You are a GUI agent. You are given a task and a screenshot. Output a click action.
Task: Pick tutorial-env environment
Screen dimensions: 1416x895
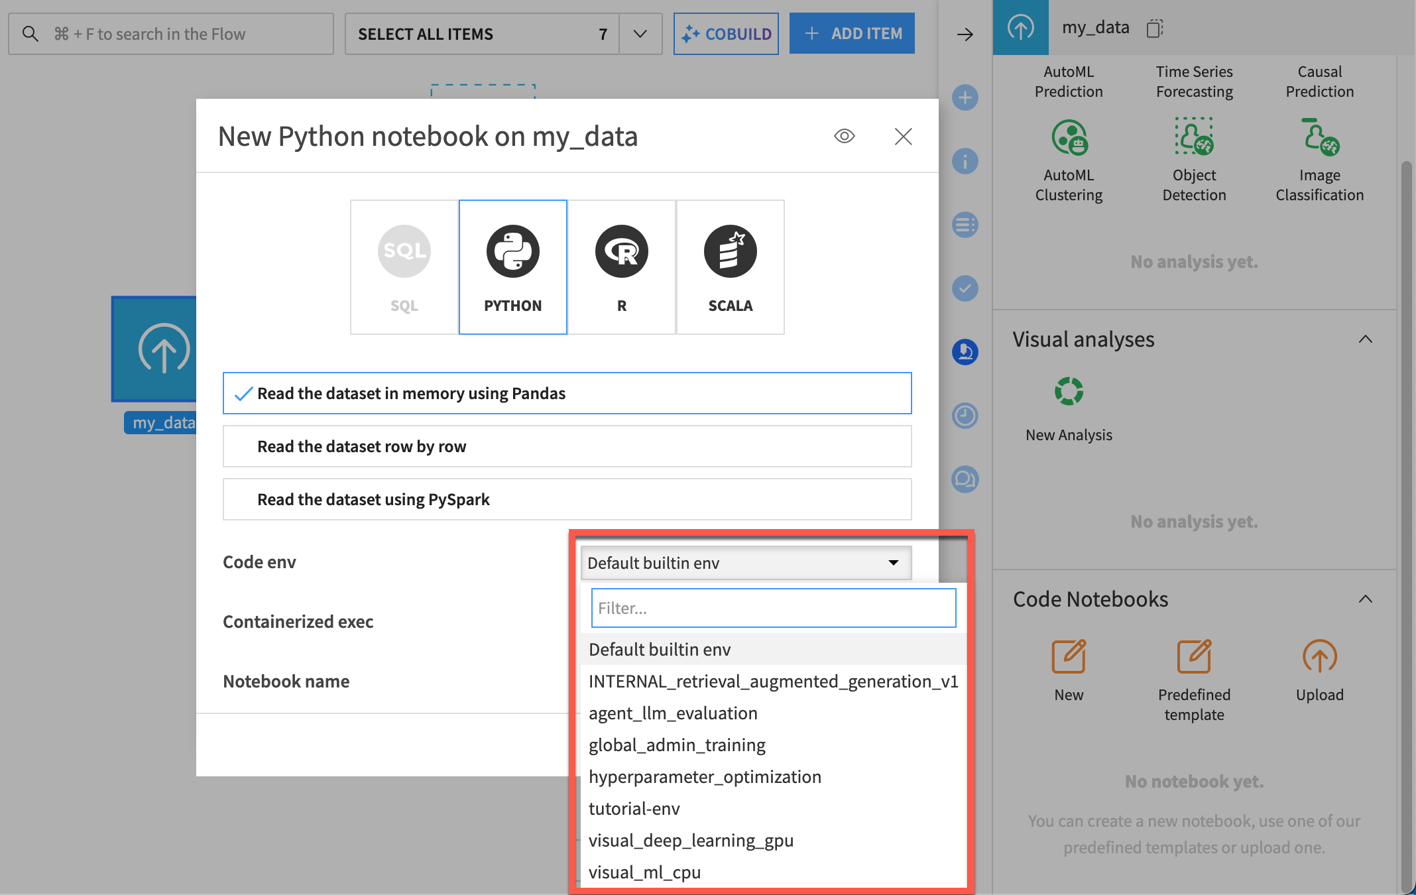[x=773, y=808]
